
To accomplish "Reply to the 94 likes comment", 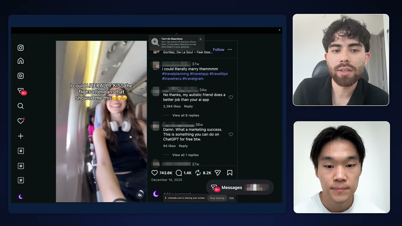I will click(183, 146).
